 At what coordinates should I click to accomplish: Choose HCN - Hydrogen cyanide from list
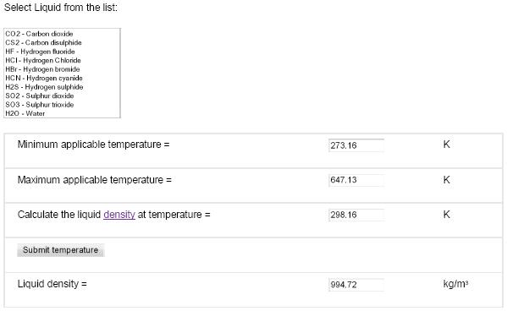[44, 78]
